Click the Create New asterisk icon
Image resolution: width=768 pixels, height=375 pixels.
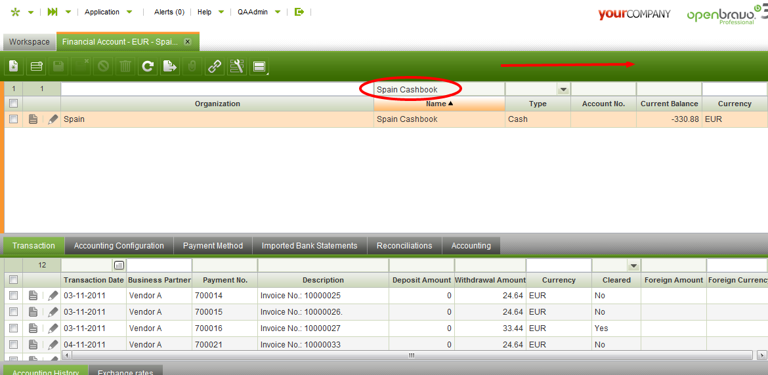click(x=15, y=12)
